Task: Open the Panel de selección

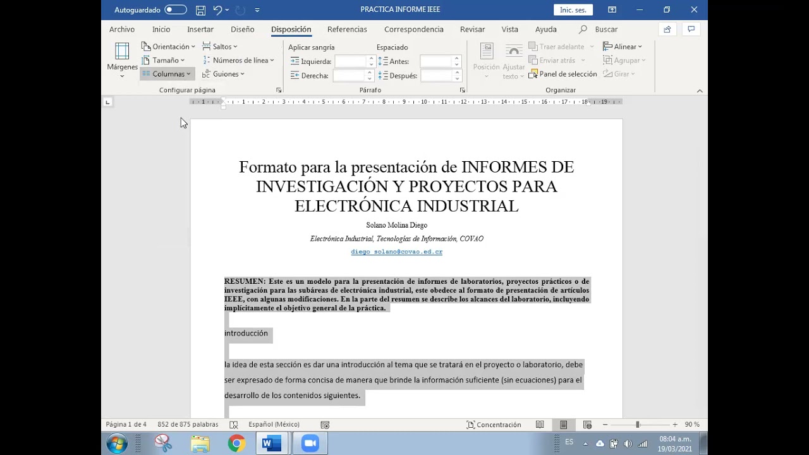Action: (563, 74)
